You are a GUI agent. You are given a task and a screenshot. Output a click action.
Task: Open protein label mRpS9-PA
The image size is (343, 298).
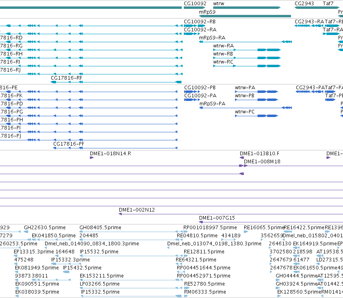pyautogui.click(x=212, y=104)
